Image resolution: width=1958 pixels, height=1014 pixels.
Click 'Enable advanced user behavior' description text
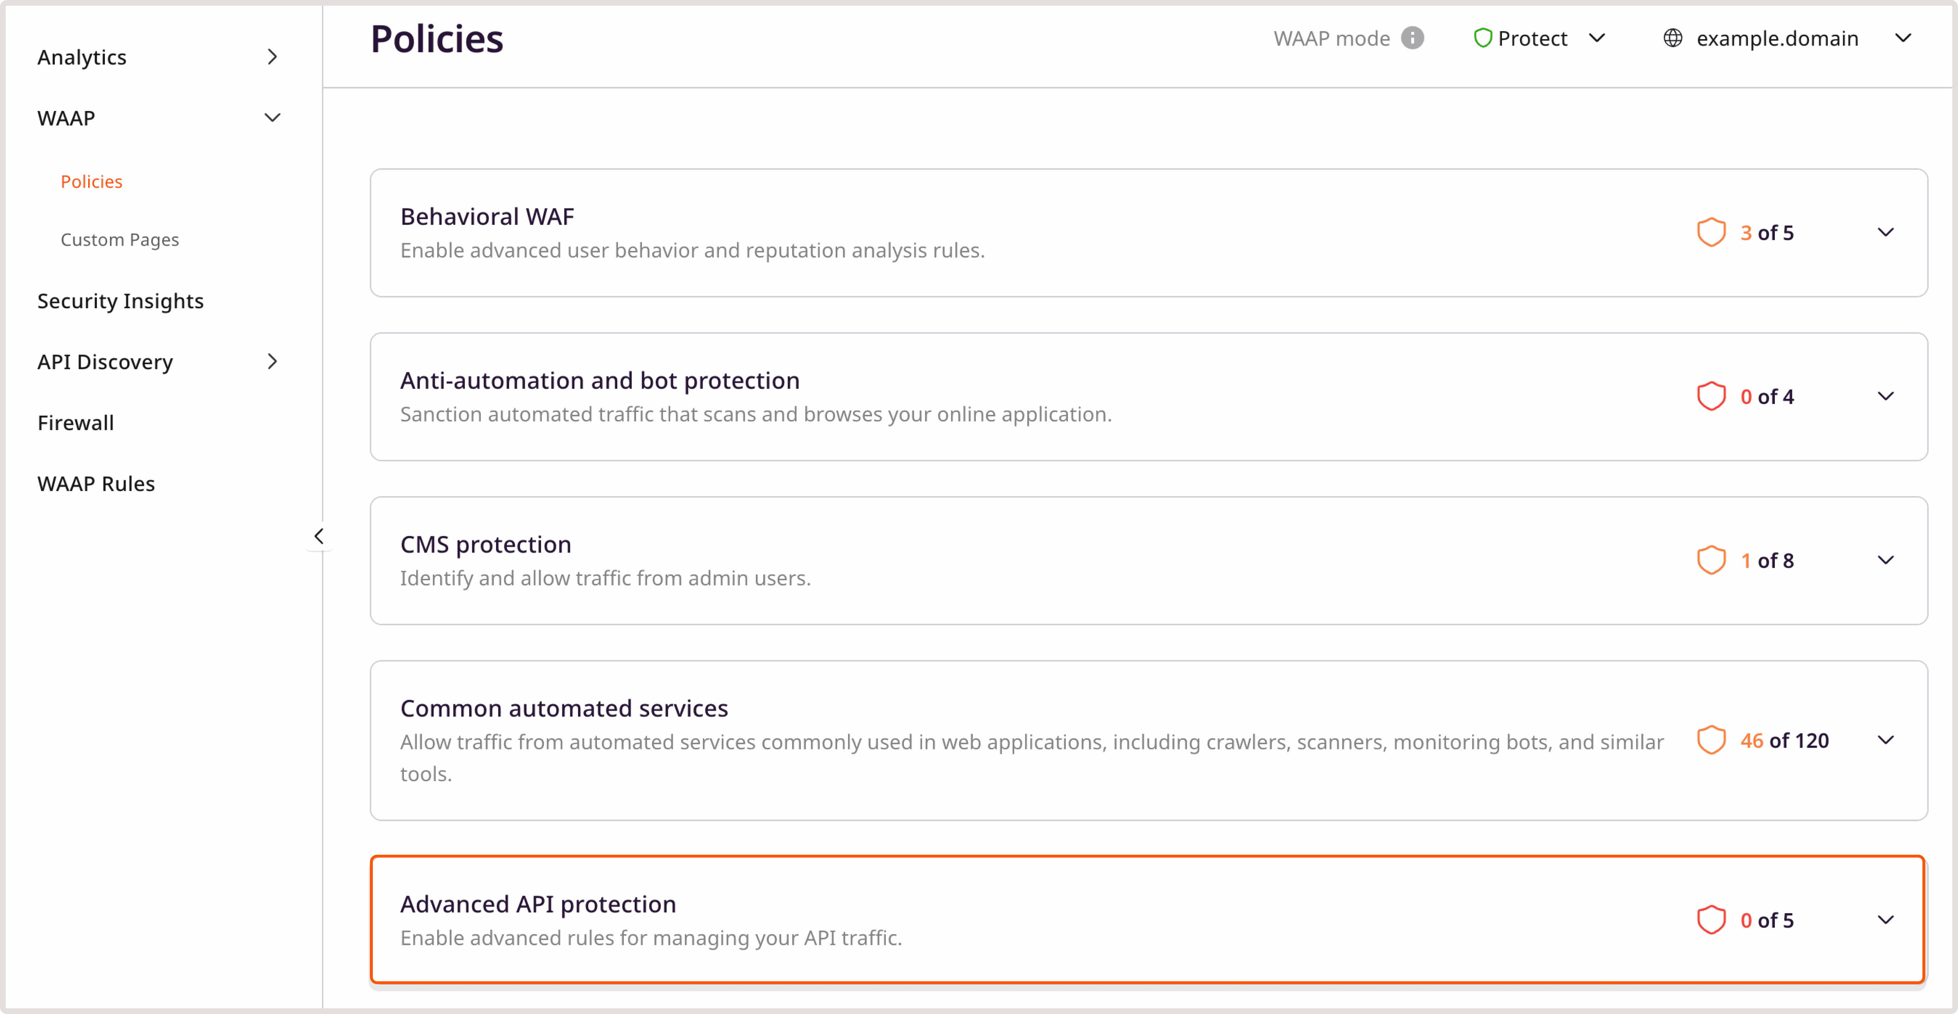(x=692, y=251)
